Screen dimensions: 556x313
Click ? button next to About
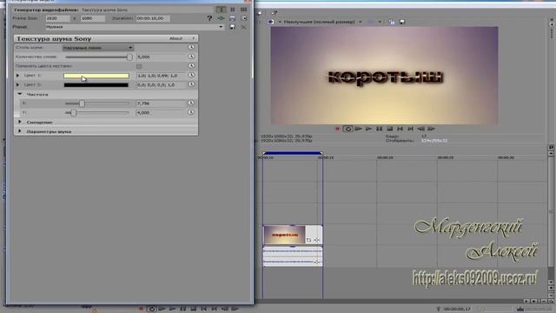(193, 38)
